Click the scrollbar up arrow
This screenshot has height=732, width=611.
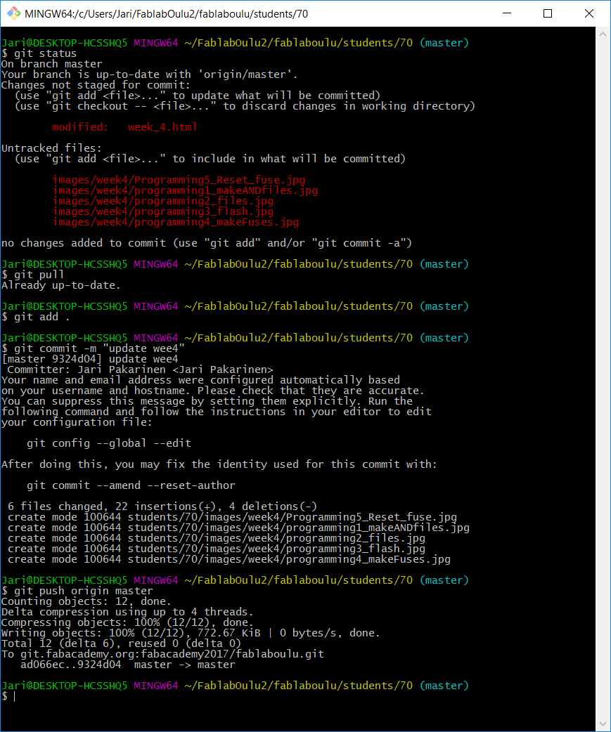[x=603, y=34]
